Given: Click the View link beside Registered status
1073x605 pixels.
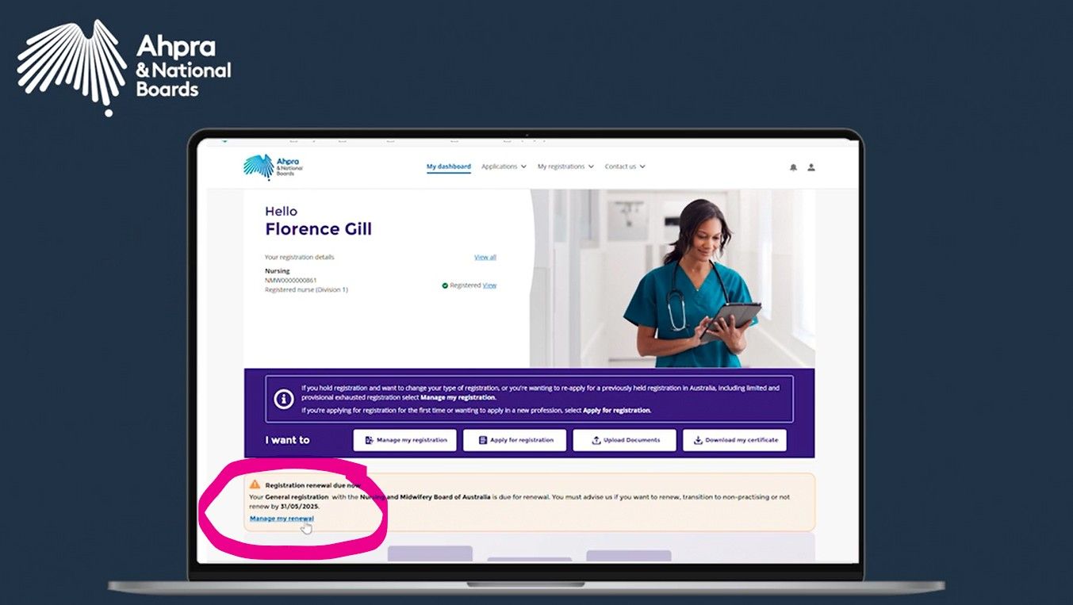Looking at the screenshot, I should coord(490,285).
